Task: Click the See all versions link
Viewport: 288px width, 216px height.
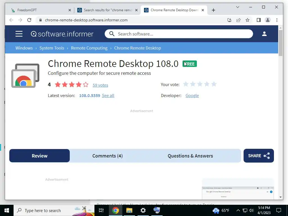Action: point(108,96)
